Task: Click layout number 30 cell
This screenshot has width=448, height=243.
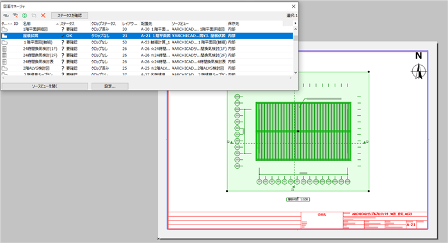Action: click(x=125, y=29)
